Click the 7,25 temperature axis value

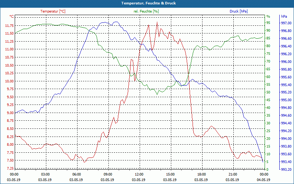(x=10, y=168)
